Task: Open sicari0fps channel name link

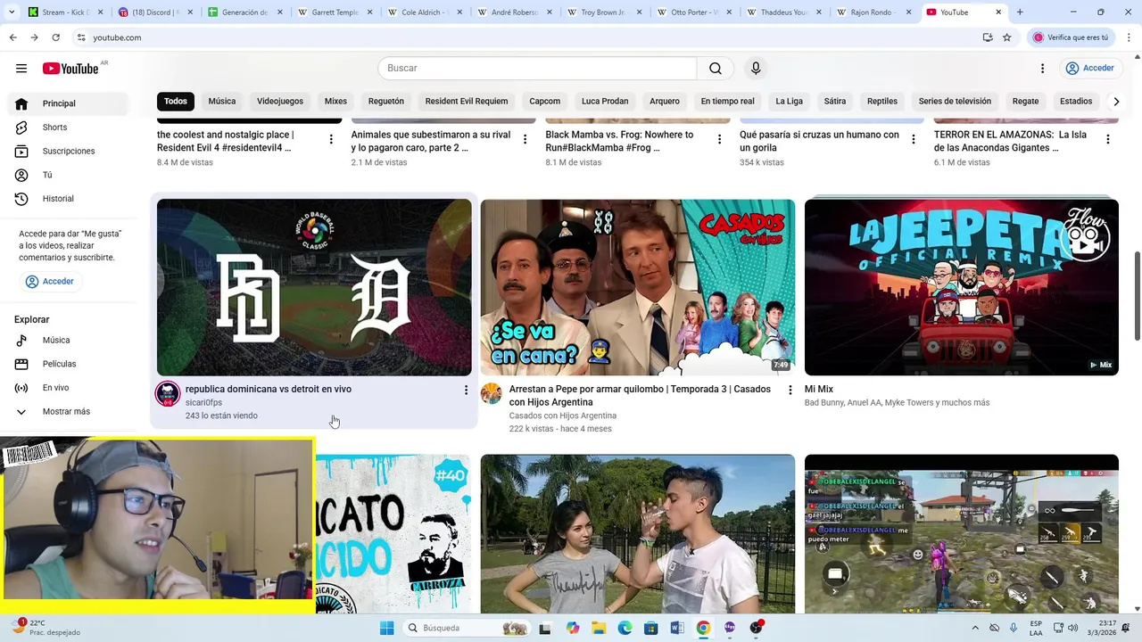Action: point(203,403)
